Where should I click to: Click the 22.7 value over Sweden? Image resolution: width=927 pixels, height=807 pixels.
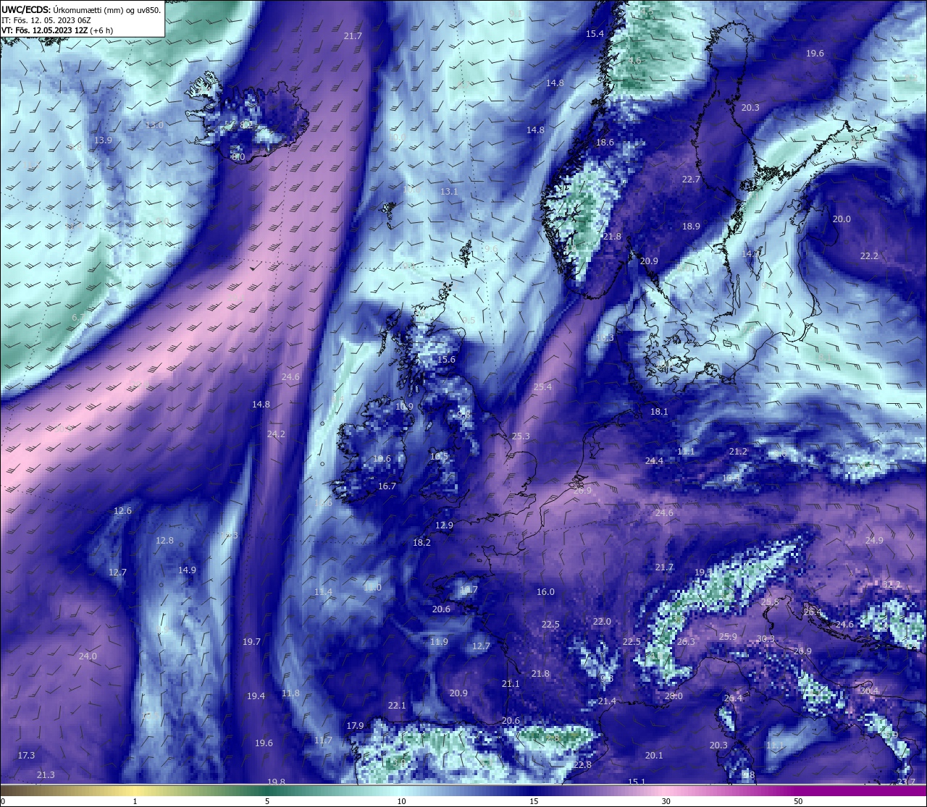pyautogui.click(x=691, y=179)
